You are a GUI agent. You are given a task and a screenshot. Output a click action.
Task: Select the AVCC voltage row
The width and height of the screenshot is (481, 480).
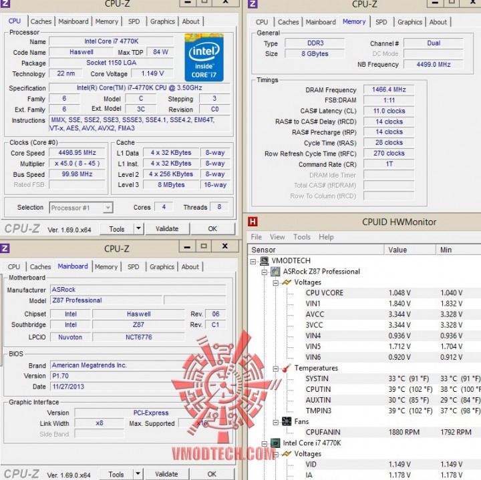click(x=393, y=314)
